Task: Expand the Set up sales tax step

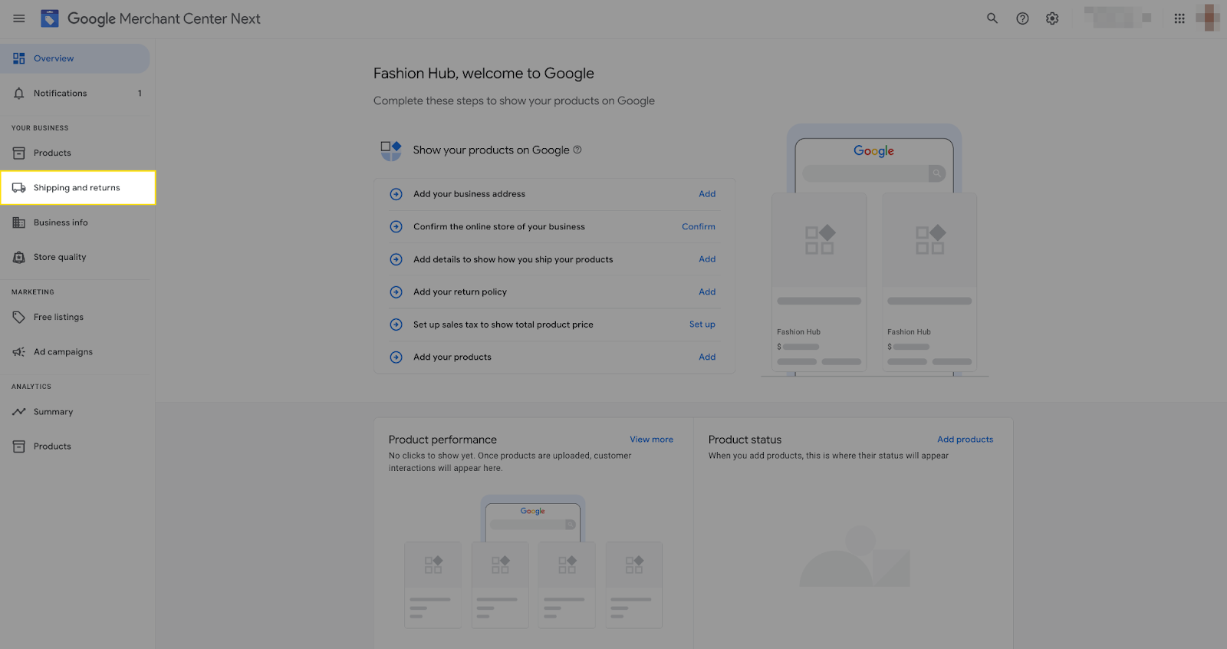Action: click(396, 324)
